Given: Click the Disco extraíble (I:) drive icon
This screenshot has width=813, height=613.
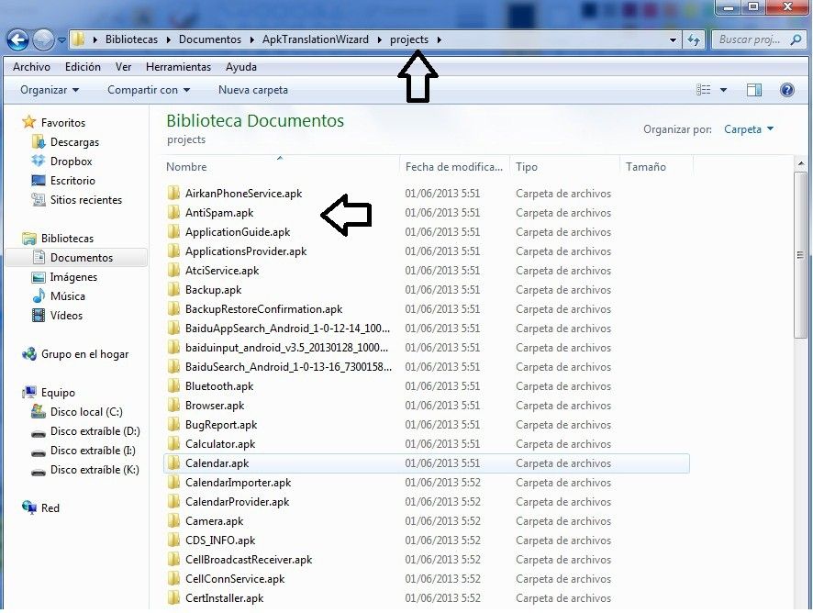Looking at the screenshot, I should [x=39, y=451].
